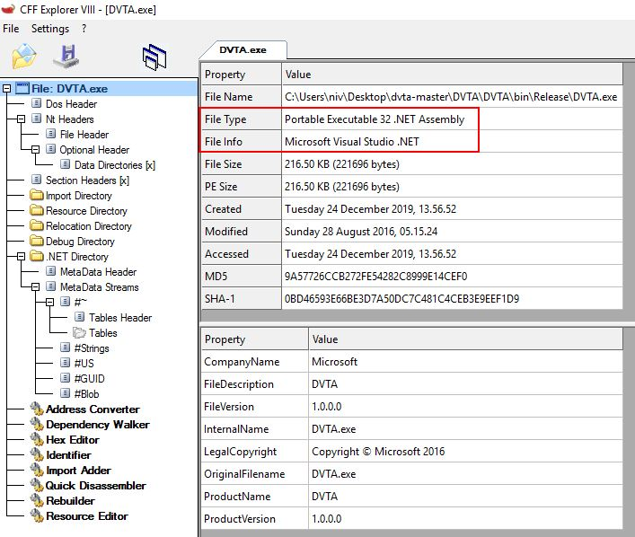Click the Dos Header page icon

(x=37, y=103)
